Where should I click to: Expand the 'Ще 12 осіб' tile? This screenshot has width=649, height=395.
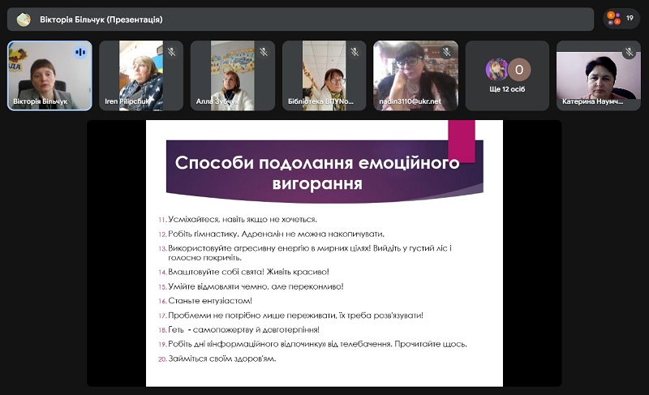[x=507, y=75]
